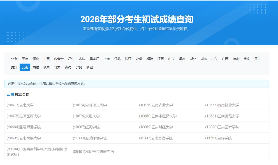
Task: Open (10674)昆明理工大学 score query
Action: pos(90,105)
